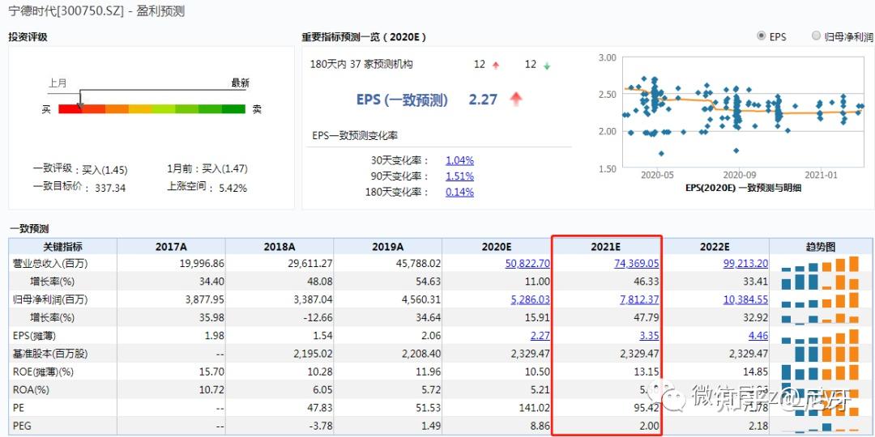Open 2020E EPS link 2.27

point(540,336)
